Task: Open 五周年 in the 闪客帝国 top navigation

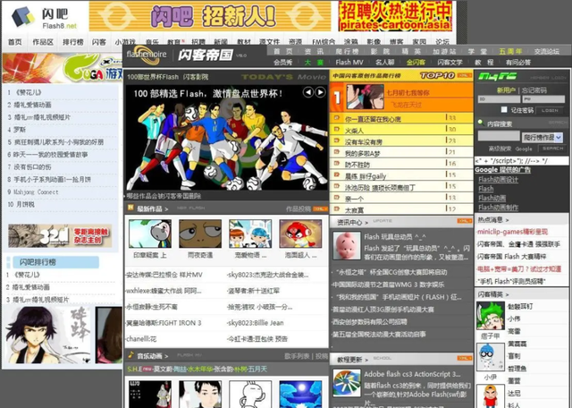Action: (x=510, y=51)
